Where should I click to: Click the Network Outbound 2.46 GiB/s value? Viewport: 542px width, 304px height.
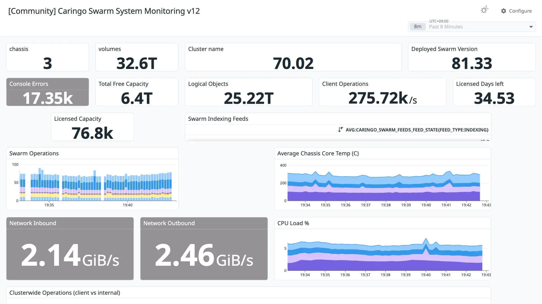(x=204, y=255)
